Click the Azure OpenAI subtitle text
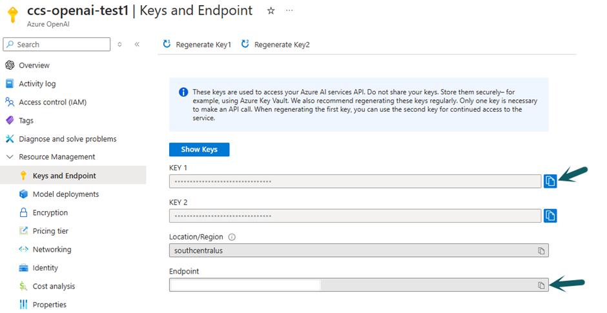The width and height of the screenshot is (607, 313). pos(48,24)
